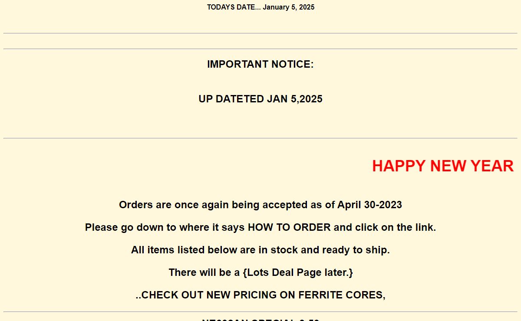This screenshot has width=521, height=321.
Task: Click the All items listed below sentence
Action: [260, 250]
